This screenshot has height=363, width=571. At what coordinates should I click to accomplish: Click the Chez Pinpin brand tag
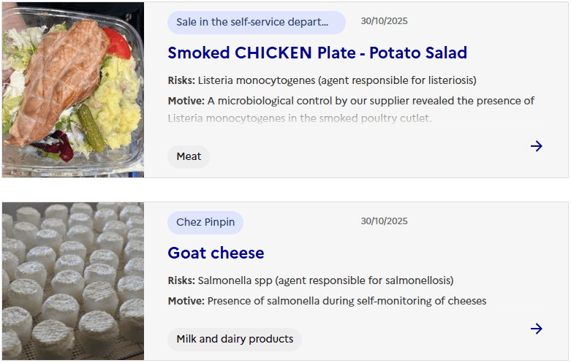[x=205, y=222]
